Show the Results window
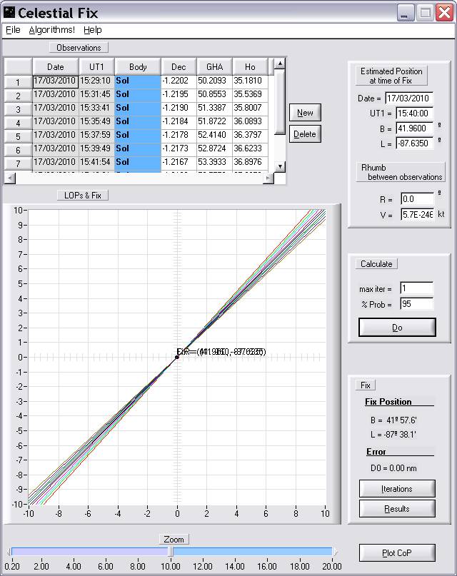The height and width of the screenshot is (576, 457). pyautogui.click(x=397, y=509)
